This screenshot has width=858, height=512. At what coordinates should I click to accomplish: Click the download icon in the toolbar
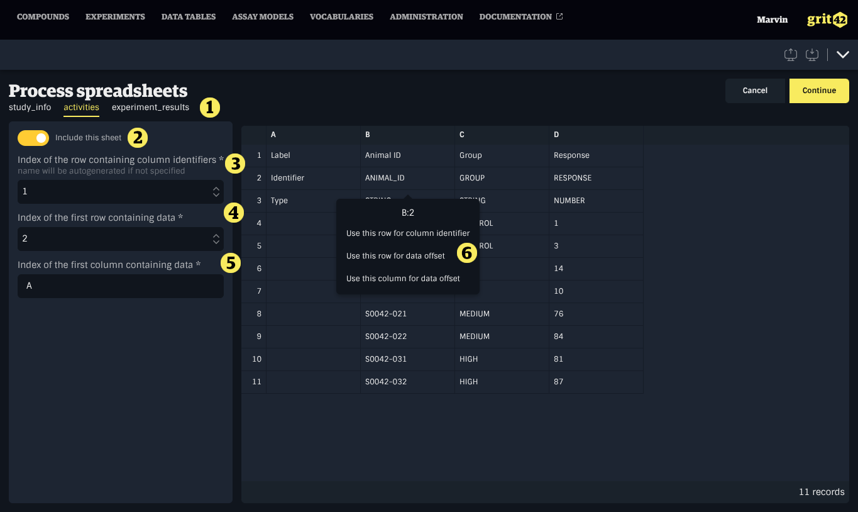coord(812,55)
